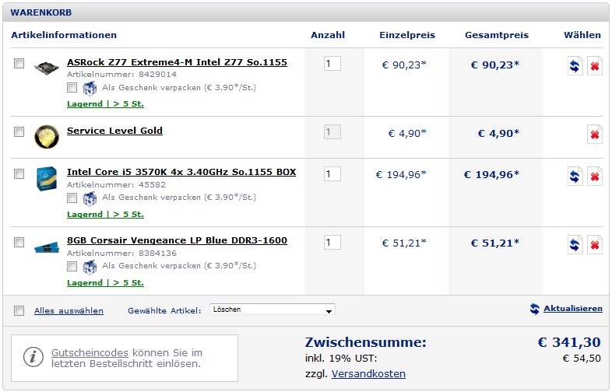612x392 pixels.
Task: Remove Service Level Gold from cart
Action: click(594, 135)
